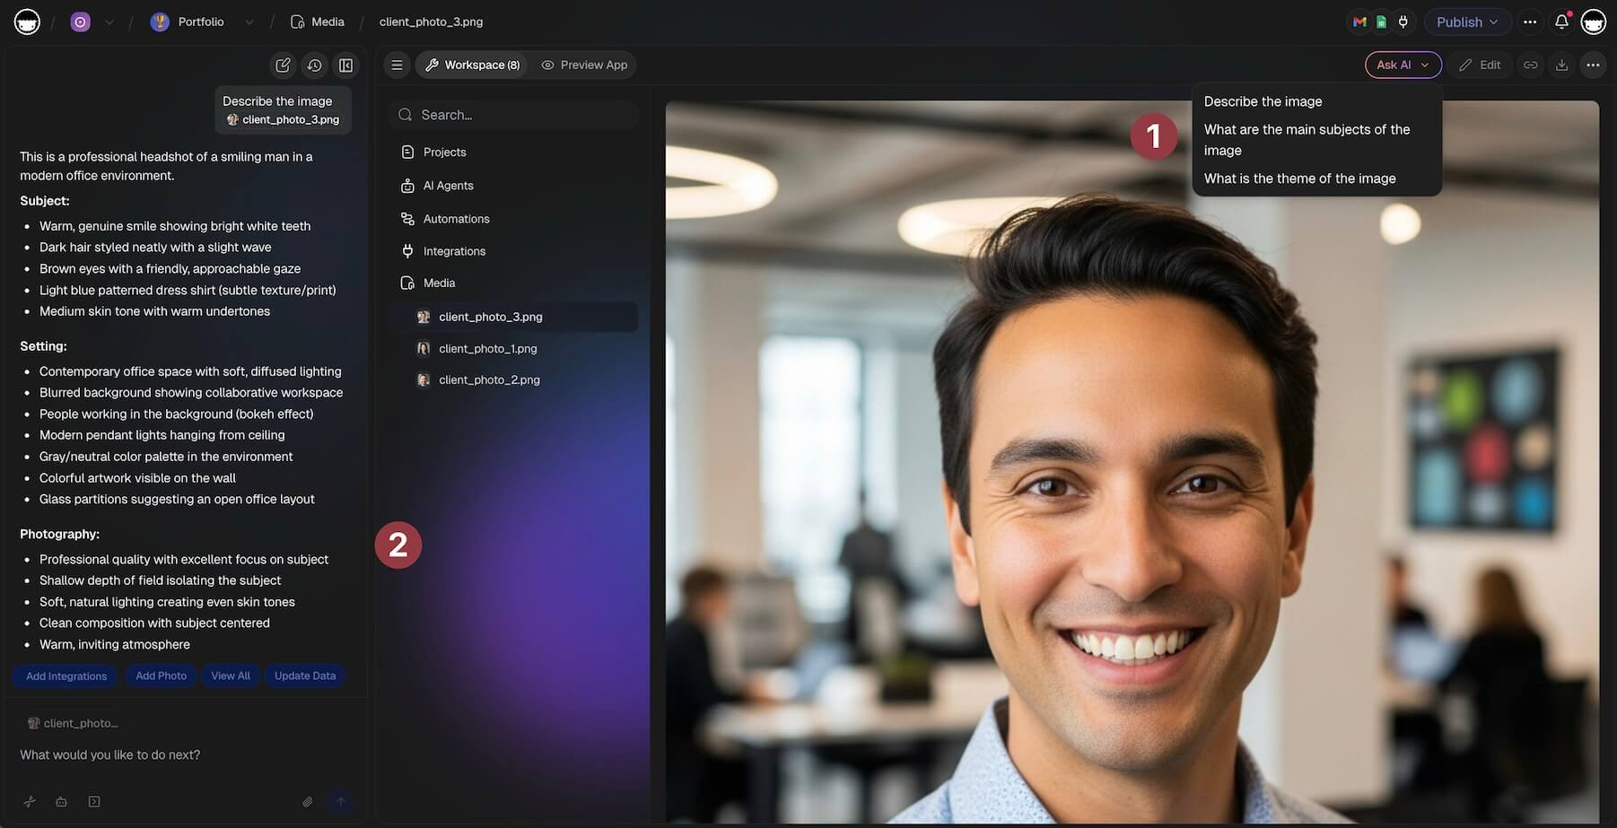Click the hamburger menu icon

pos(397,65)
